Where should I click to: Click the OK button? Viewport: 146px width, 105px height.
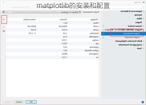point(31,102)
